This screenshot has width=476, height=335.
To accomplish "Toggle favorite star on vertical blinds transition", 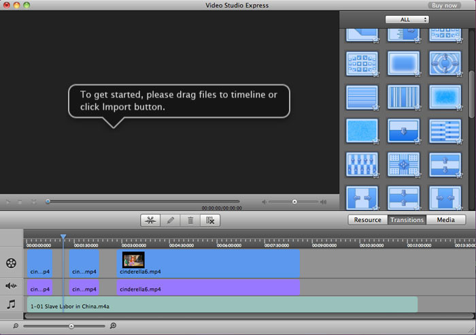I will point(418,108).
